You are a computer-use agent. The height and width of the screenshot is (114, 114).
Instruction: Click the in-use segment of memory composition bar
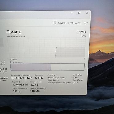click(x=29, y=67)
